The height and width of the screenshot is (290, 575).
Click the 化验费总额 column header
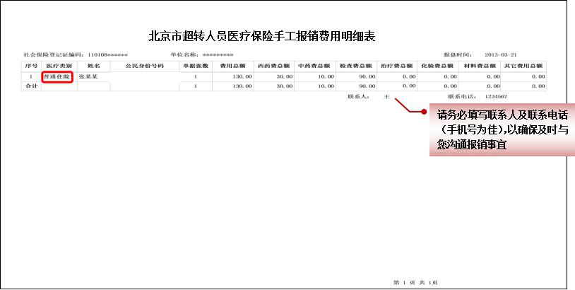point(437,66)
